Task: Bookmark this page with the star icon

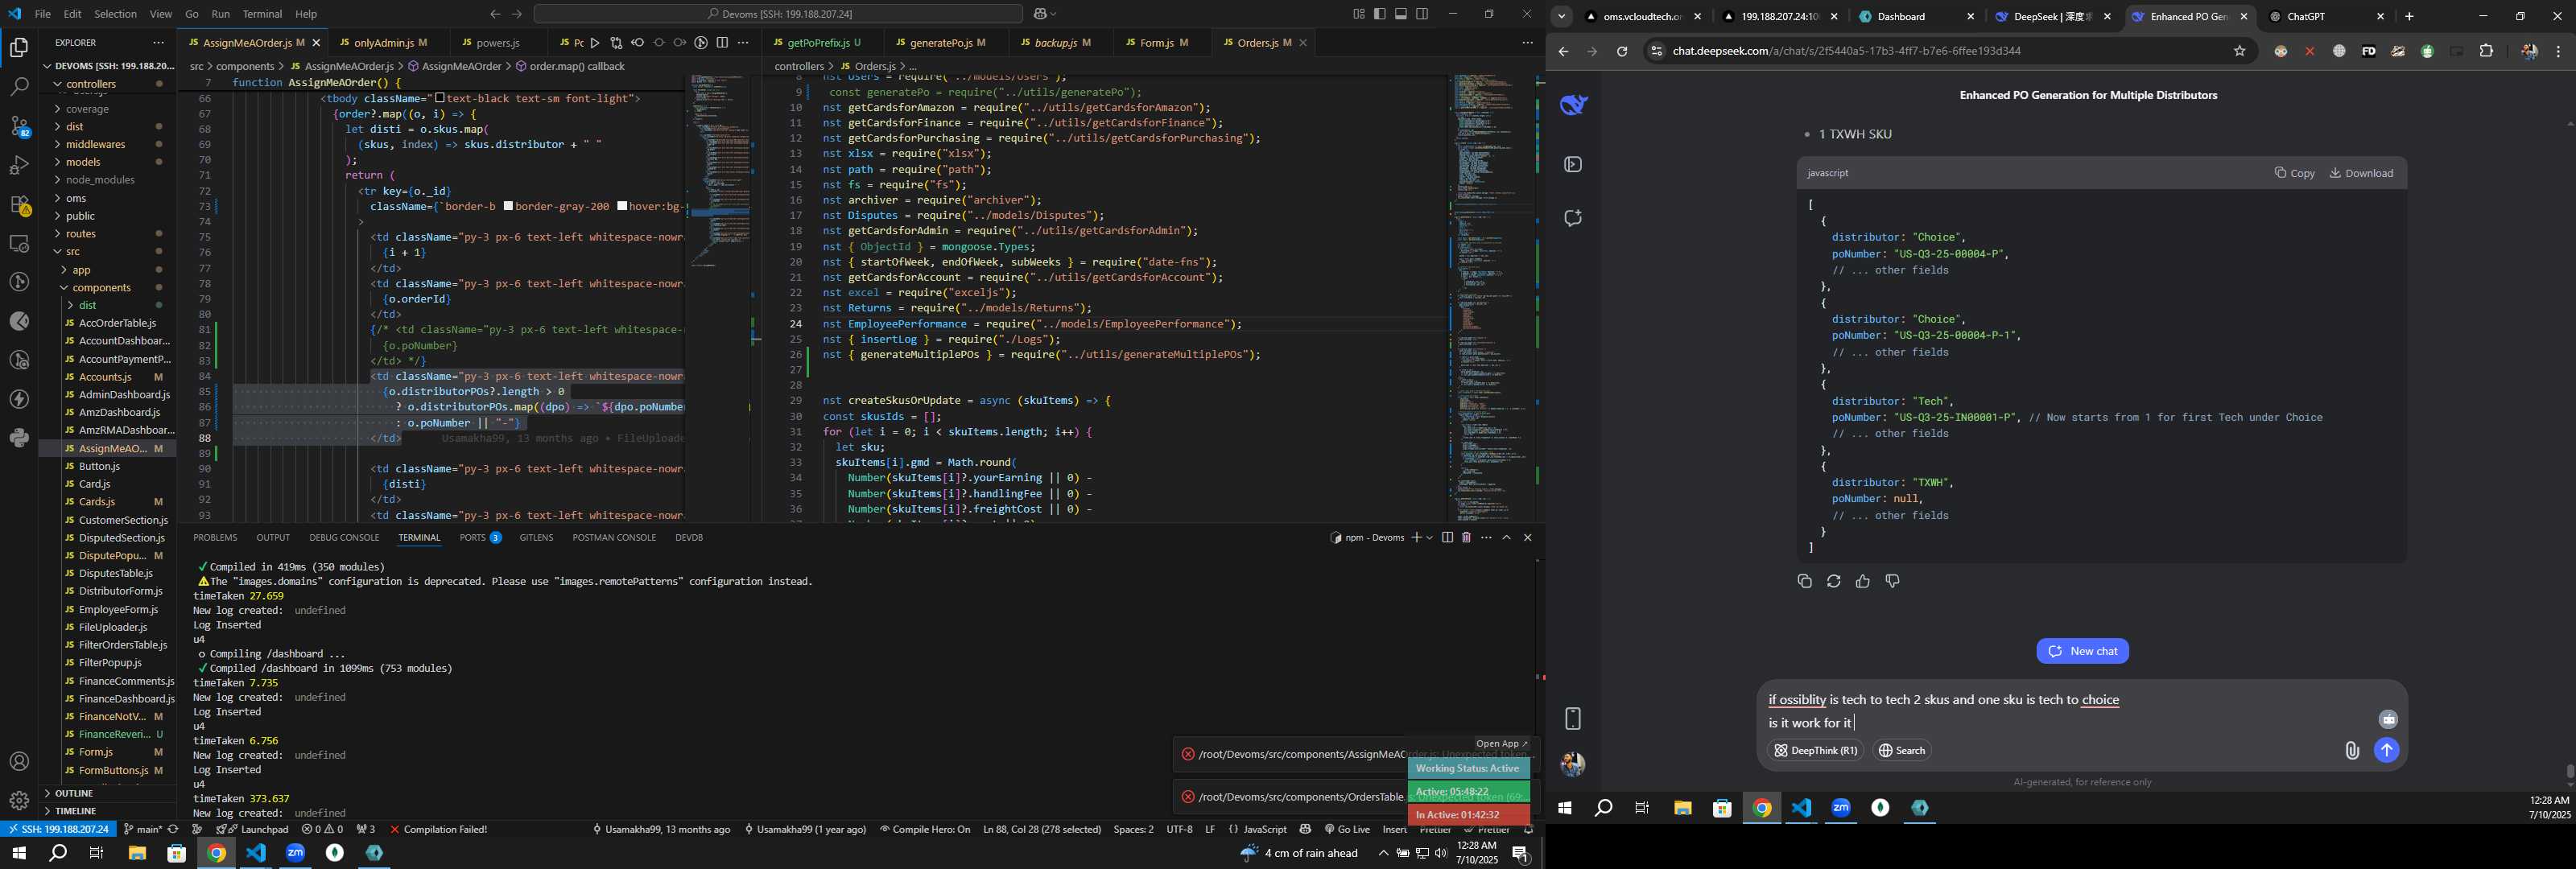Action: click(2239, 51)
